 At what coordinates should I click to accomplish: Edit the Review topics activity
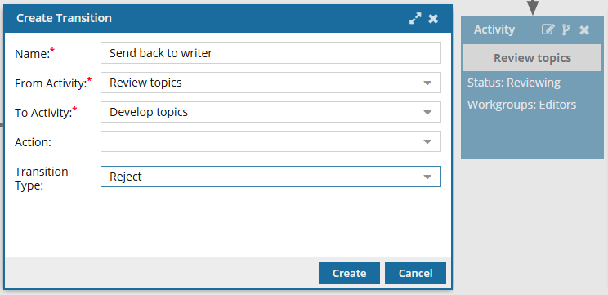coord(548,29)
